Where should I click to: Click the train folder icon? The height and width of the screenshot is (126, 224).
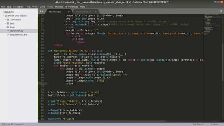tap(8, 27)
